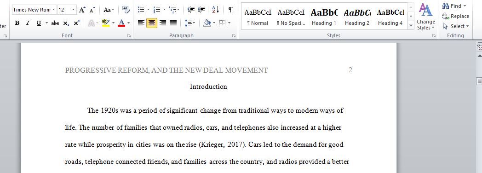Toggle Underline formatting
The image size is (482, 173).
tap(39, 23)
